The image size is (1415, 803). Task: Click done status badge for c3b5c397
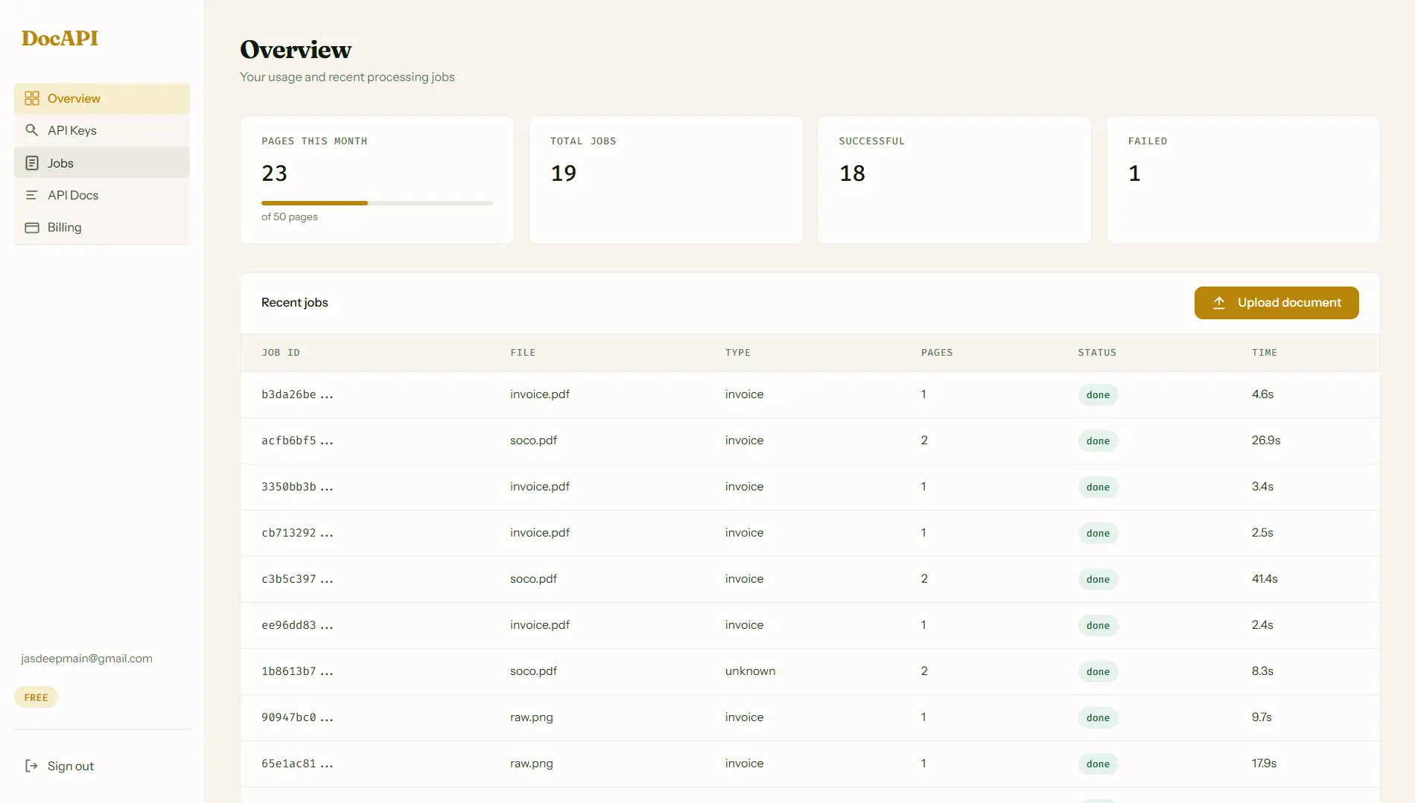1098,579
